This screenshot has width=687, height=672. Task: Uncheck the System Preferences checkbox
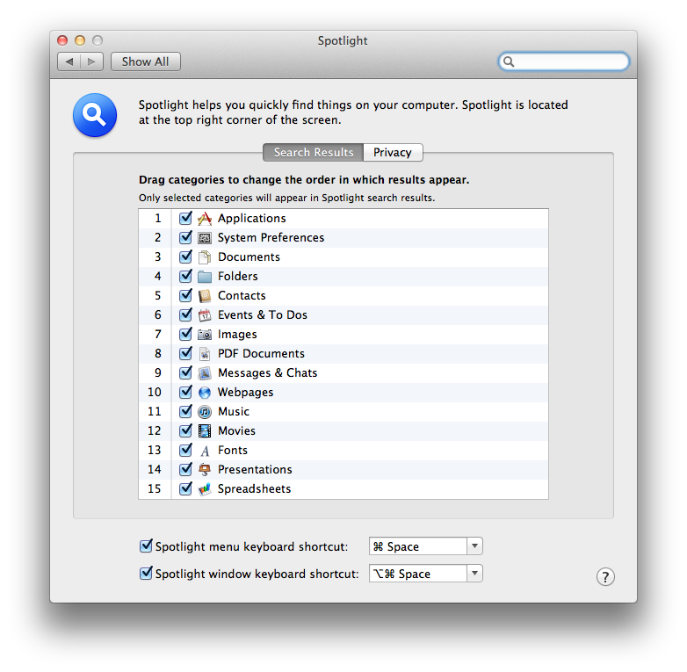[x=185, y=237]
